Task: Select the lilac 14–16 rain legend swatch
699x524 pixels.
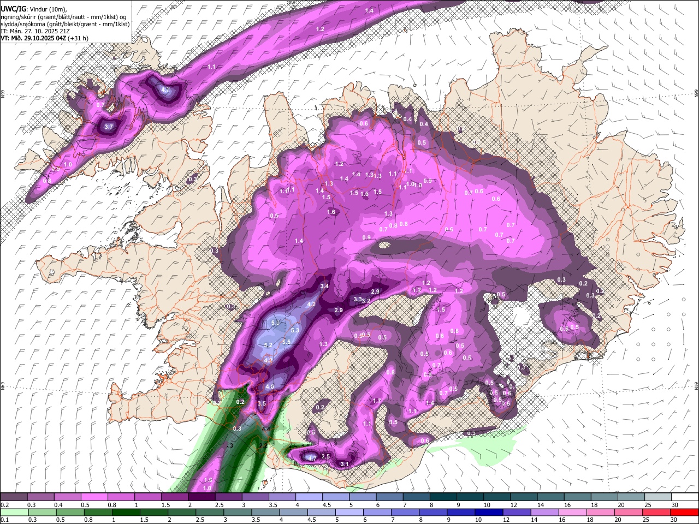Action: [544, 512]
